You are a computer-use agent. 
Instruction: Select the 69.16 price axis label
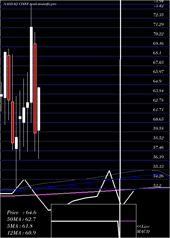158,44
